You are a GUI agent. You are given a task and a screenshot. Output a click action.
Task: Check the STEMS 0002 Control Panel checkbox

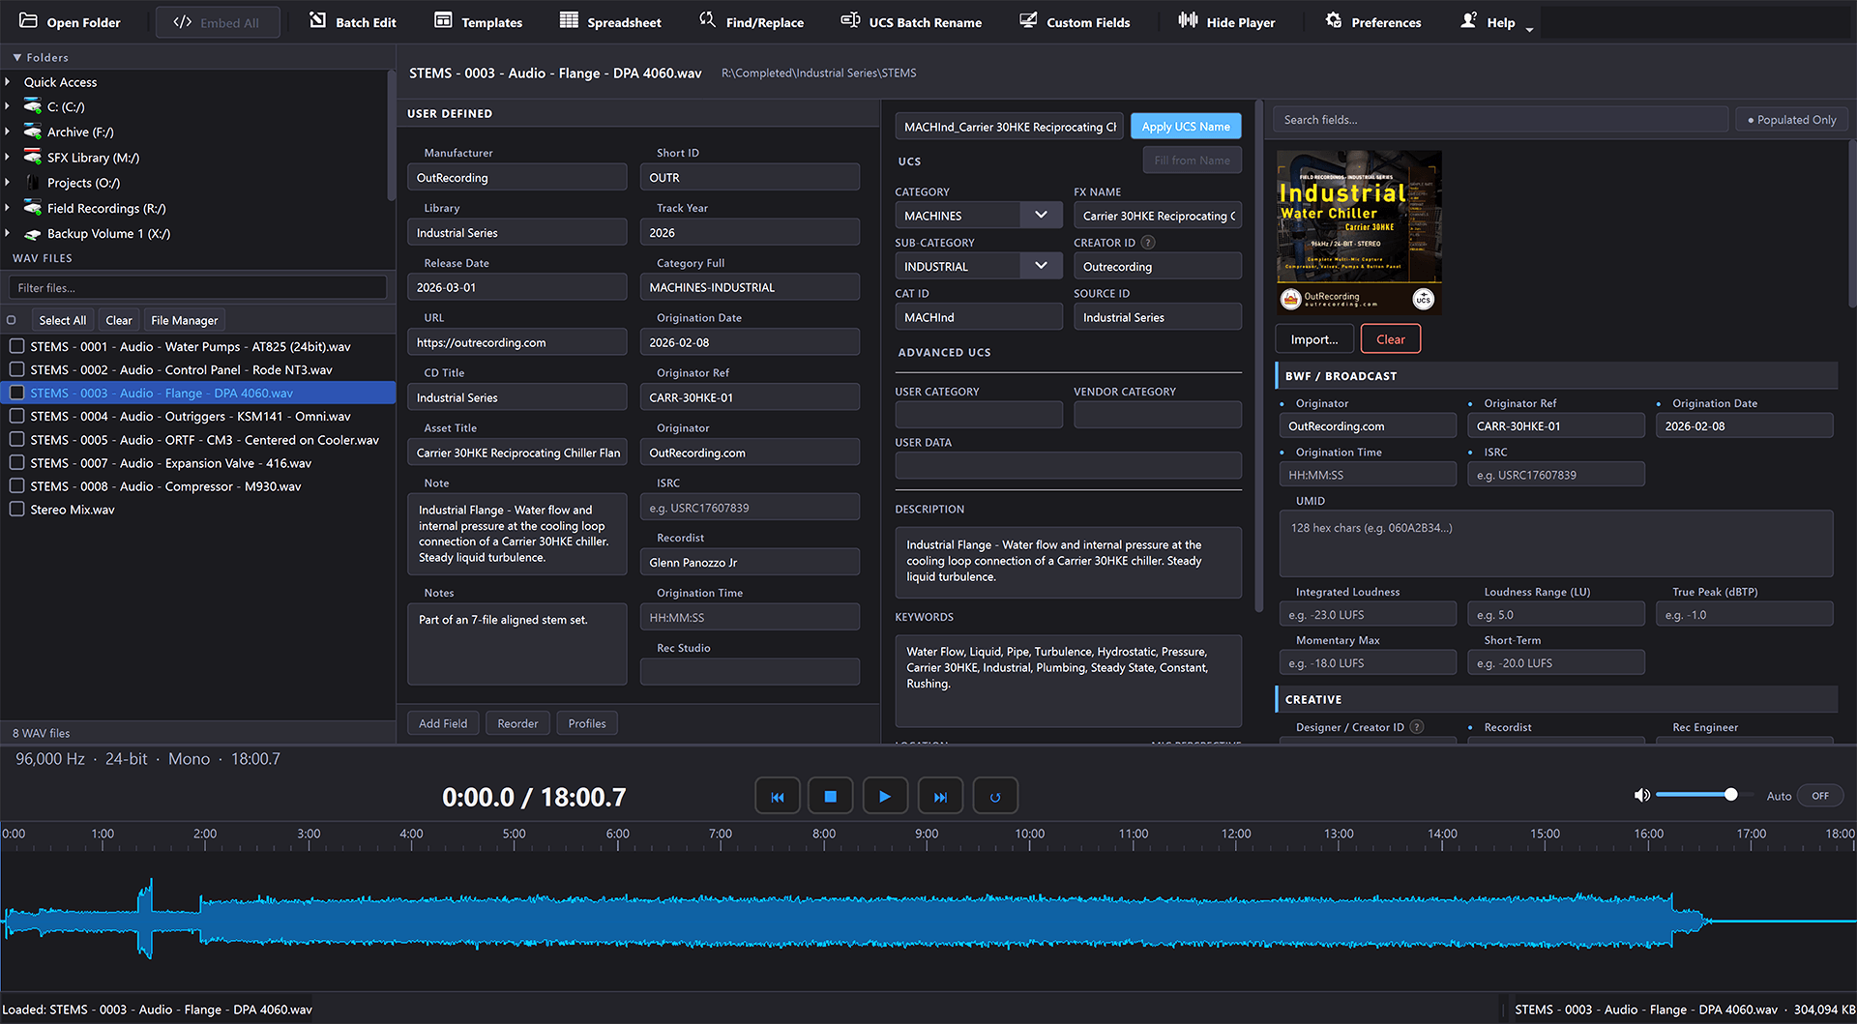[16, 369]
